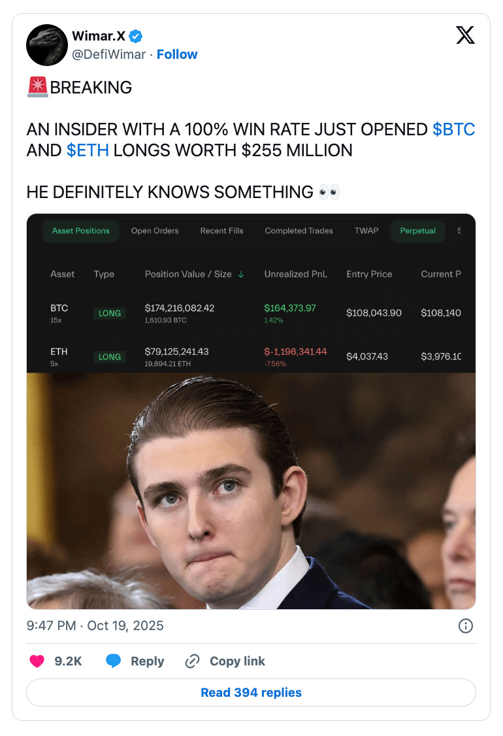The image size is (503, 736).
Task: Open the $BTC cashtag link
Action: tap(453, 129)
